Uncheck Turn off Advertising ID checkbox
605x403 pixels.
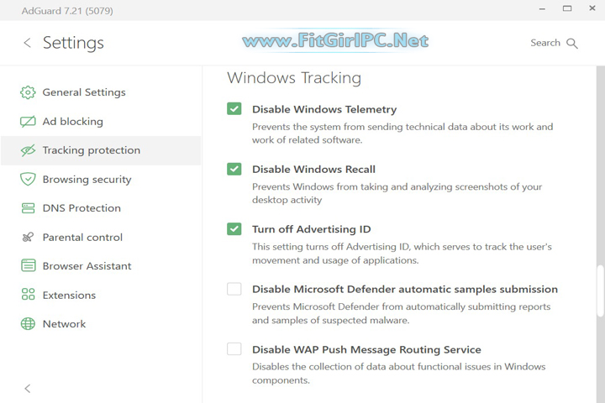tap(234, 229)
